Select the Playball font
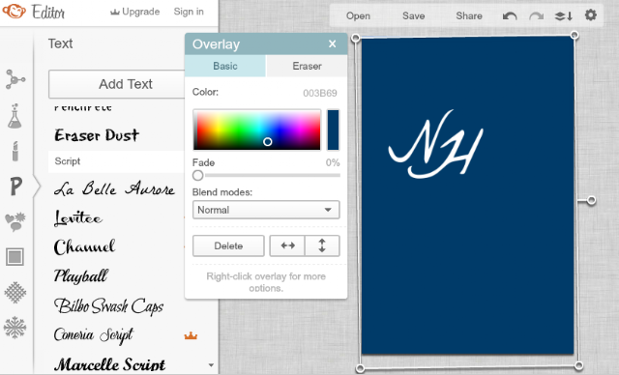The height and width of the screenshot is (375, 619). pyautogui.click(x=81, y=276)
